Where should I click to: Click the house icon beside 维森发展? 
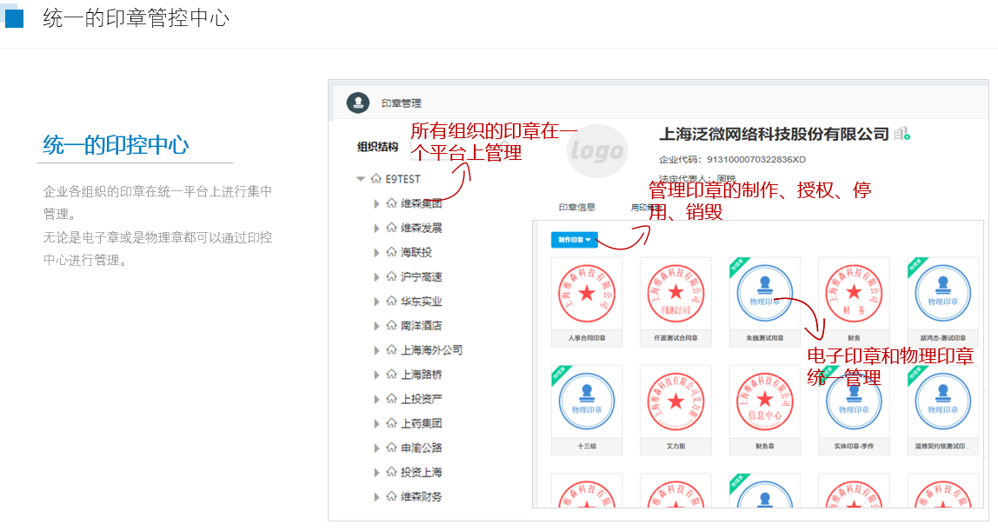click(x=391, y=228)
